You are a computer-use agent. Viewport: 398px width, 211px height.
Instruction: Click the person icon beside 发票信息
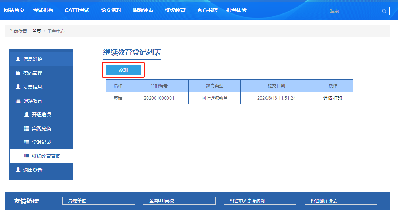[18, 87]
